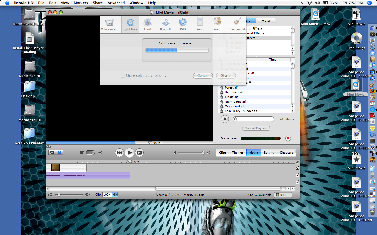Click the Place at Playhead button
Viewport: 377px width, 235px height.
256,128
